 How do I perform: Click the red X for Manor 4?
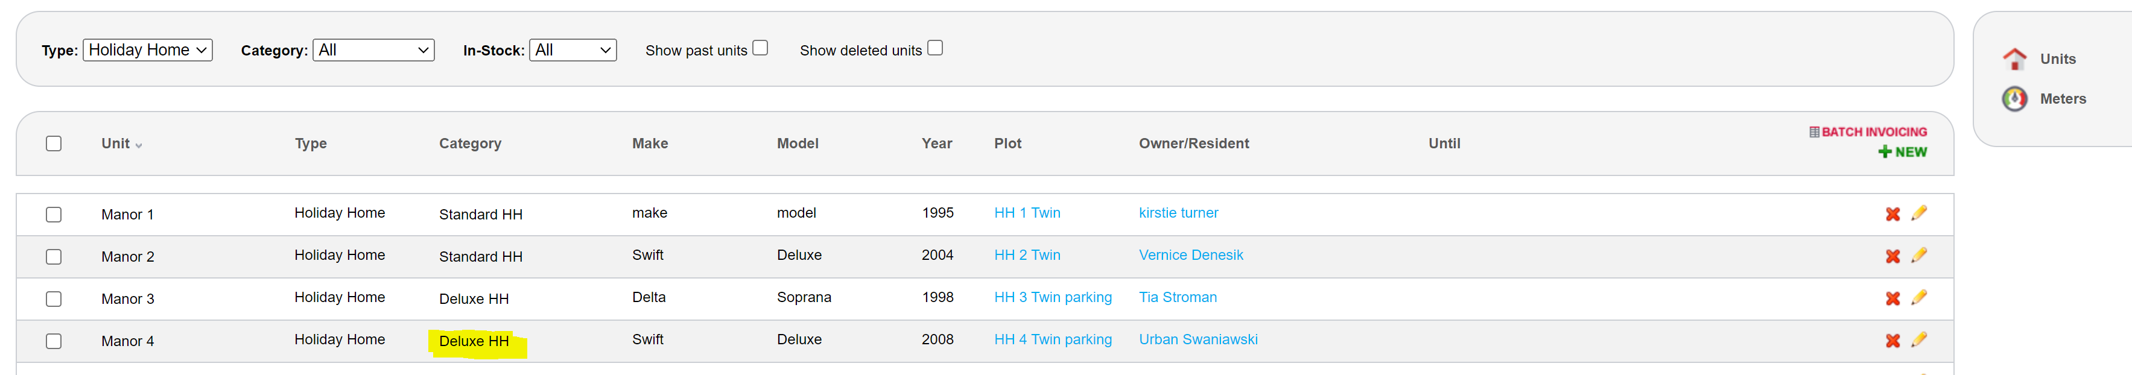coord(1892,341)
